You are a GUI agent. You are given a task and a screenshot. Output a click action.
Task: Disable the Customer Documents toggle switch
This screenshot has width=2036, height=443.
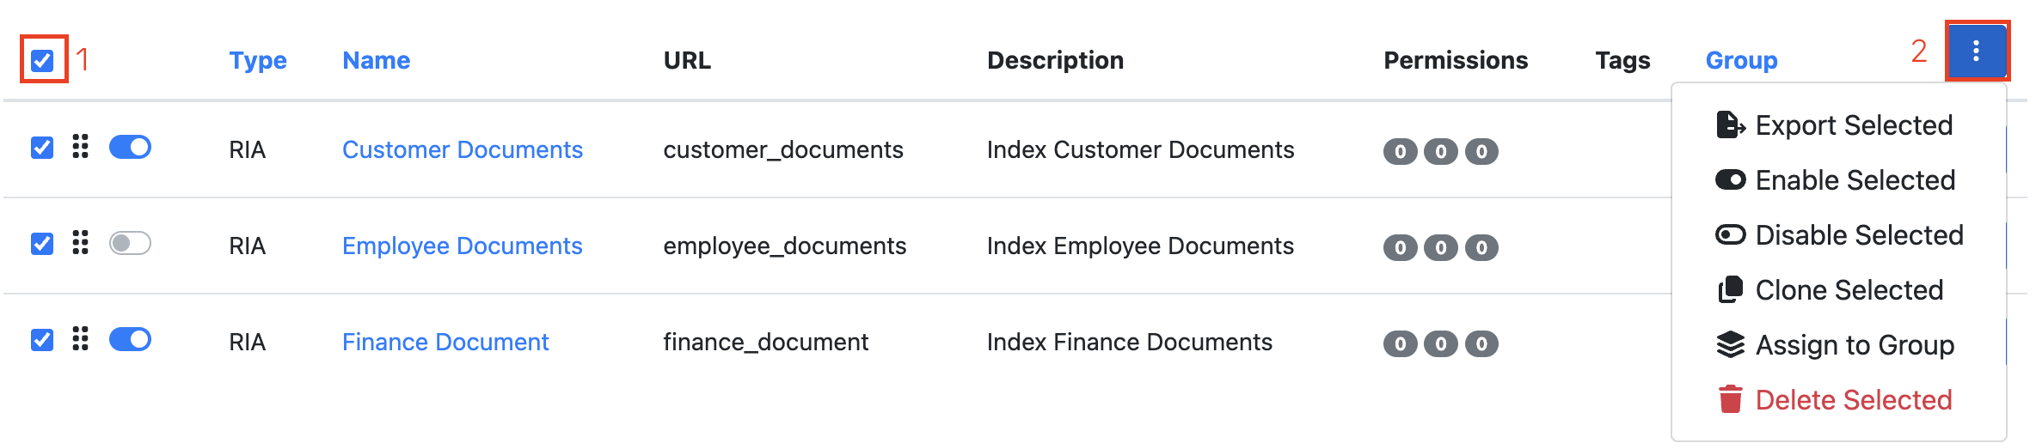[x=130, y=147]
